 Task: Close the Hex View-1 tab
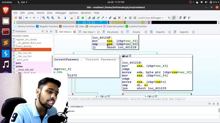tap(98, 32)
